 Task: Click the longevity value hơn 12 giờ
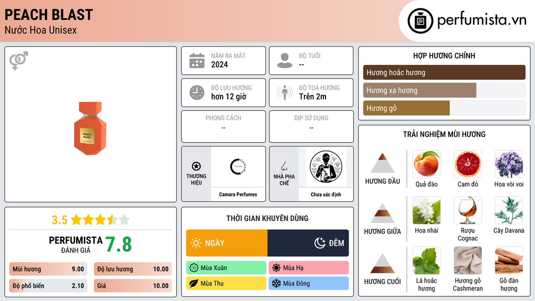pyautogui.click(x=229, y=97)
